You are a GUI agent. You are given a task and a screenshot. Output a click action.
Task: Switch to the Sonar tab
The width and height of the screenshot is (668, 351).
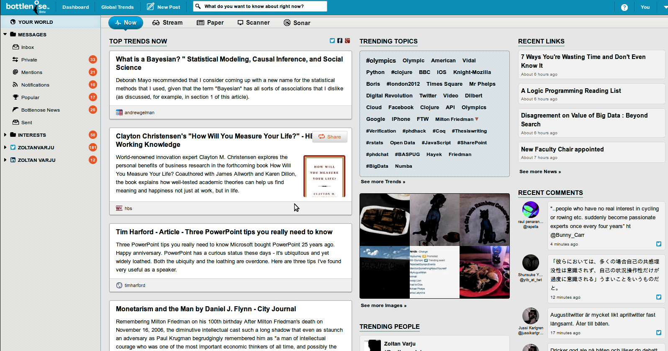(x=297, y=23)
